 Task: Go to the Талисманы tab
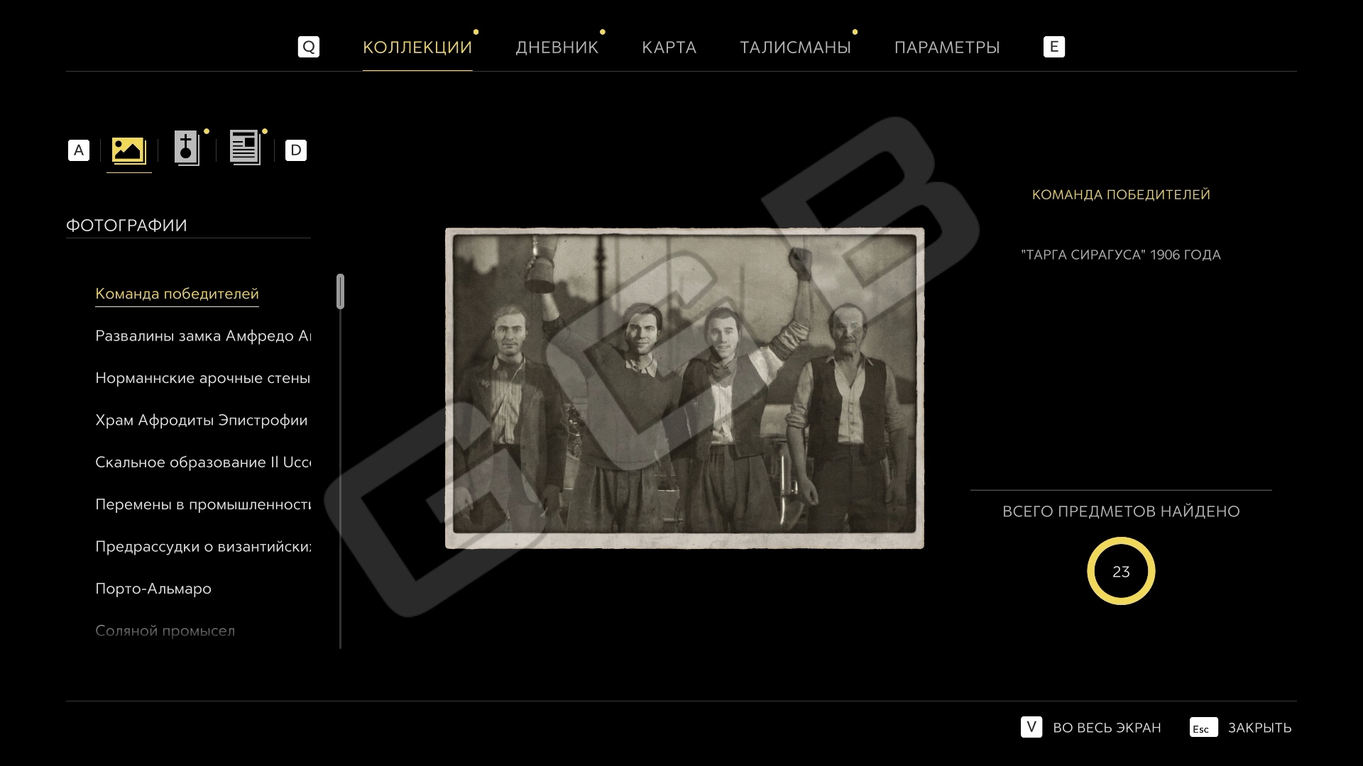tap(795, 48)
